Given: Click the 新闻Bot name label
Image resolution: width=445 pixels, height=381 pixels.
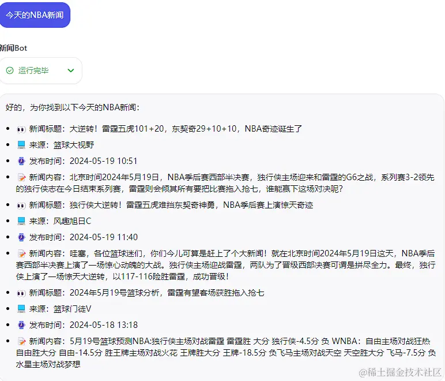Looking at the screenshot, I should [13, 48].
